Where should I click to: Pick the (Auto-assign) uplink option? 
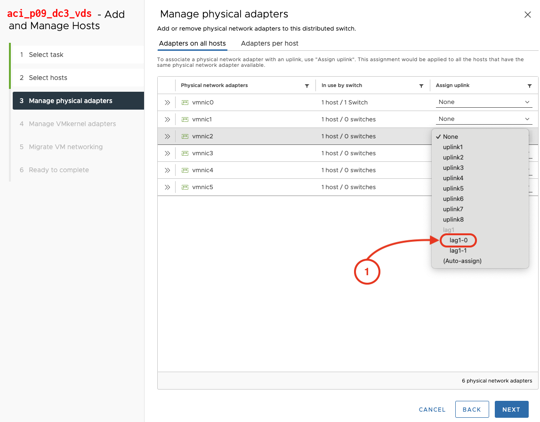coord(462,261)
